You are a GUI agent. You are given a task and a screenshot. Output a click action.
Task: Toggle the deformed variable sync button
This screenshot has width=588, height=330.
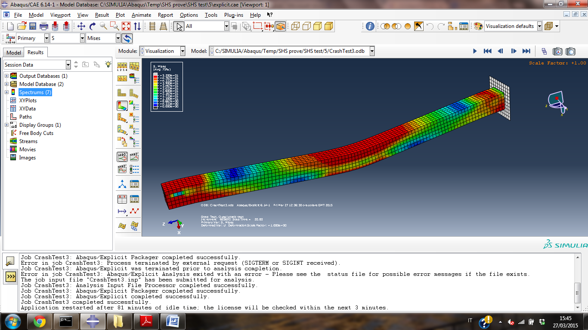coord(127,38)
